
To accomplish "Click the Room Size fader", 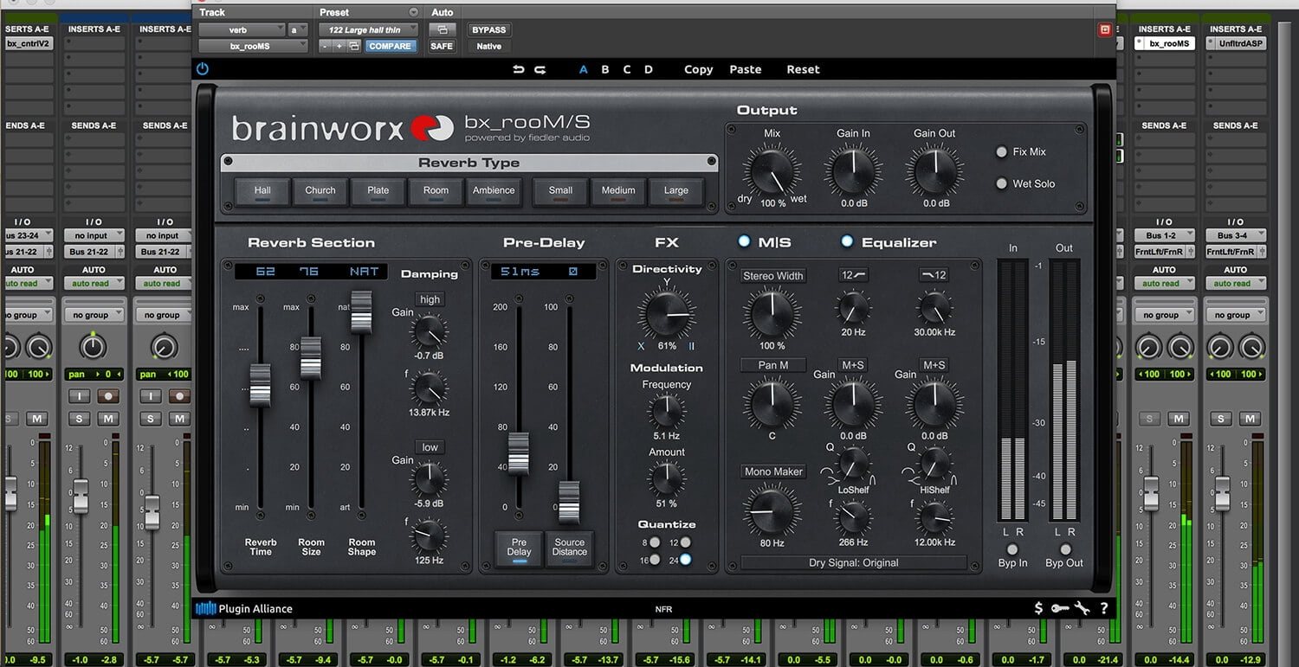I will pos(311,357).
